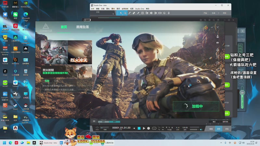
Task: Open the Windows Start button on taskbar
Action: point(5,143)
